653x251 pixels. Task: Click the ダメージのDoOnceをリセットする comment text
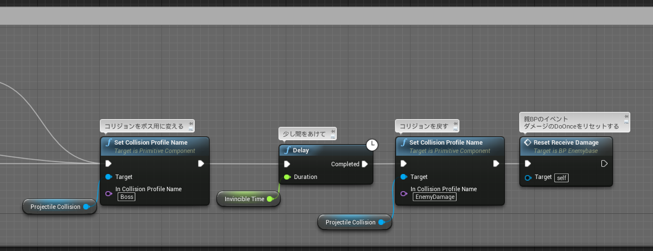(x=571, y=126)
